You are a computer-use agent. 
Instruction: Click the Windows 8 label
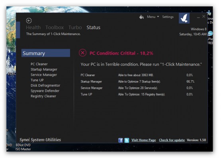point(199,29)
